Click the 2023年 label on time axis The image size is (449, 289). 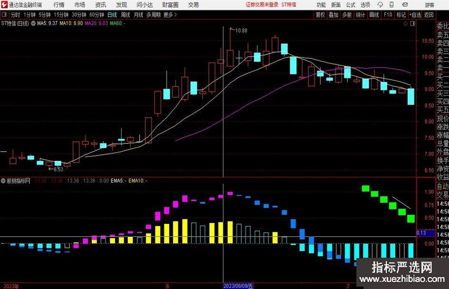(11, 286)
